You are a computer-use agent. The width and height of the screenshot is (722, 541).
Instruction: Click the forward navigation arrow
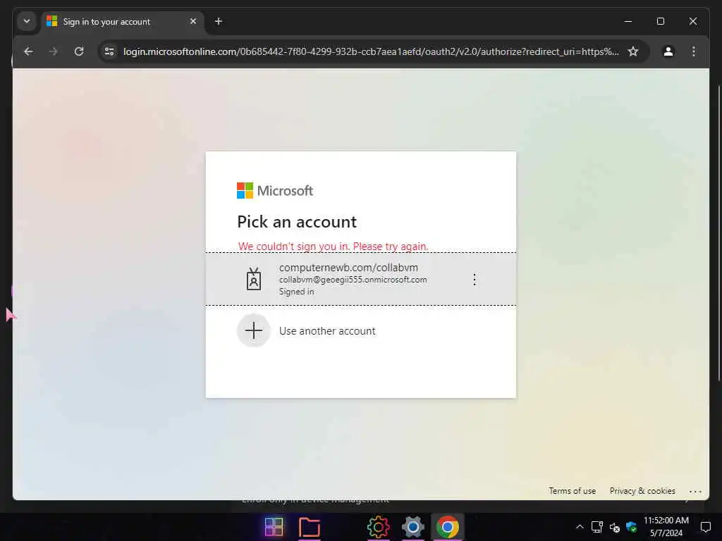(54, 51)
